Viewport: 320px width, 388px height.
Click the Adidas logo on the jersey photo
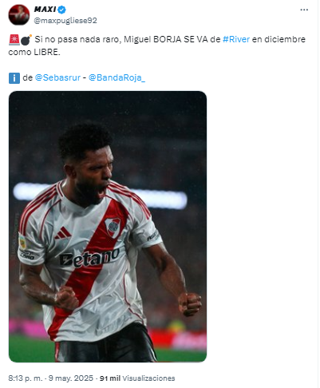point(63,233)
